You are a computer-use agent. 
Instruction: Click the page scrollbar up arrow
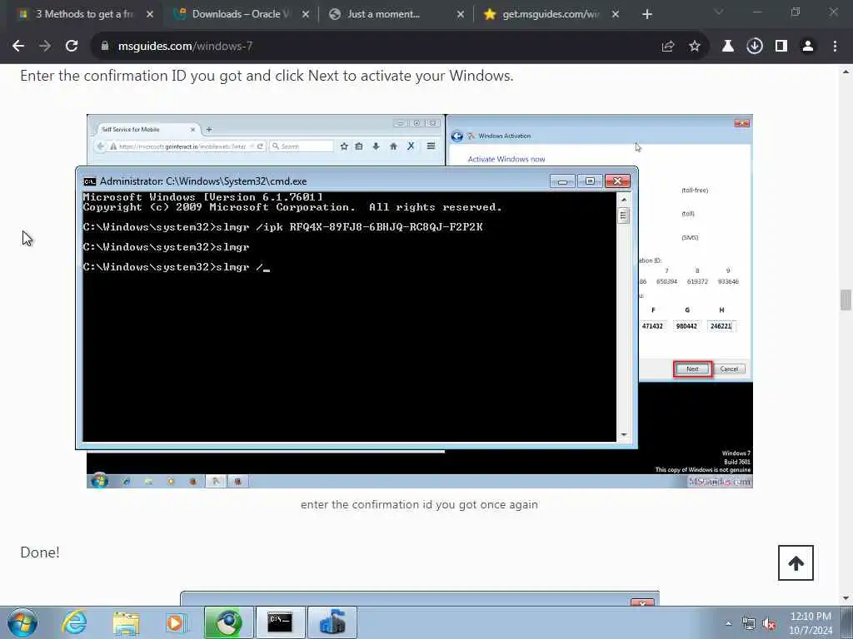[x=846, y=72]
